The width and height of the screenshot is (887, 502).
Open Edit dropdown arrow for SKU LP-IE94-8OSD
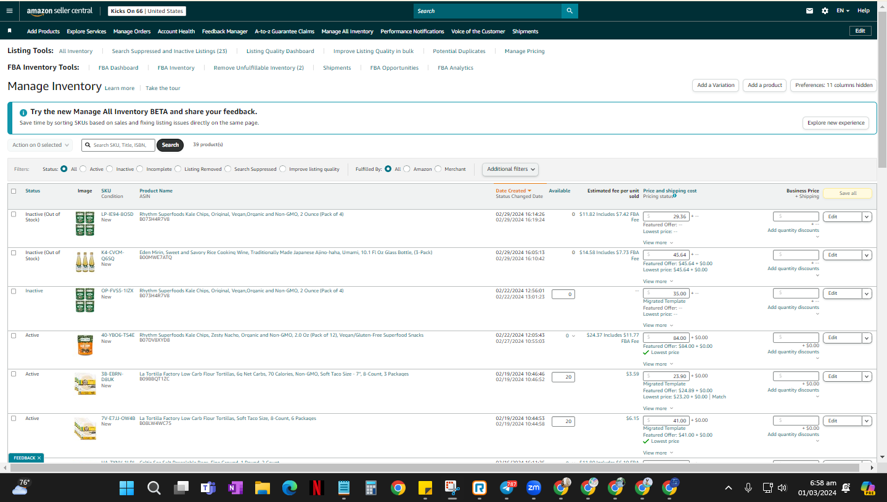[x=867, y=216]
